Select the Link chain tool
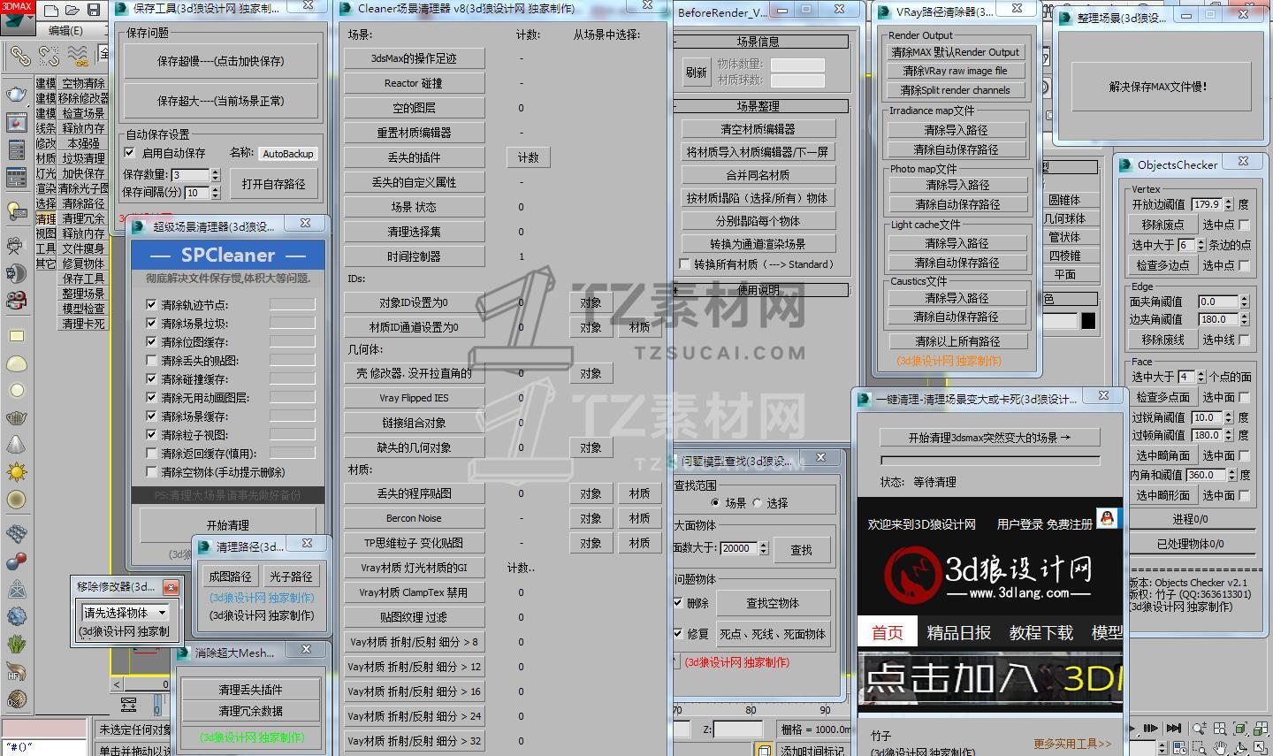This screenshot has width=1273, height=756. (x=19, y=57)
